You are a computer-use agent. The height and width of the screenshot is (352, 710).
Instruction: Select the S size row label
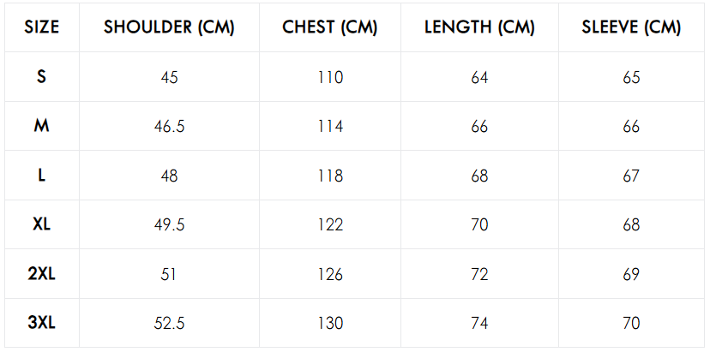(x=42, y=77)
